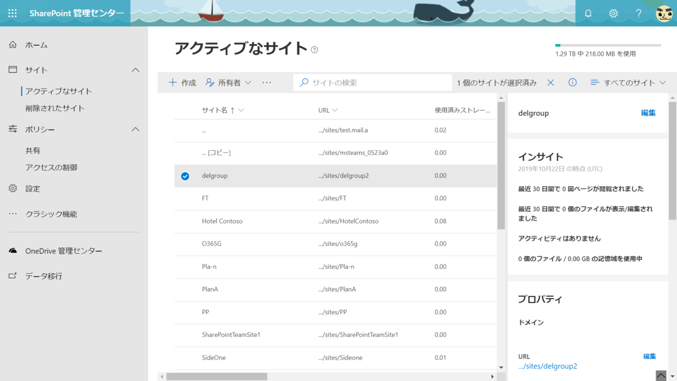
Task: Select the PlanA site row
Action: coord(336,290)
